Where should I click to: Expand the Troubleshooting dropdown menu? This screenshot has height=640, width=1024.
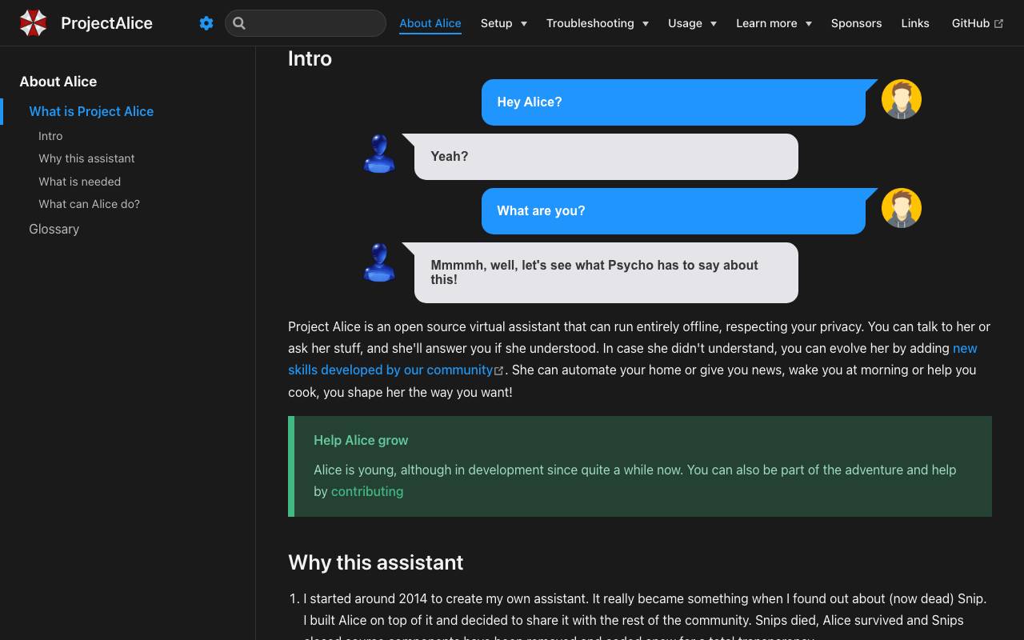(x=598, y=23)
